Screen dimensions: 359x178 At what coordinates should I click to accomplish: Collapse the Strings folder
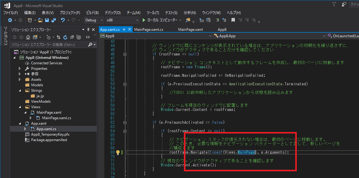pyautogui.click(x=20, y=91)
